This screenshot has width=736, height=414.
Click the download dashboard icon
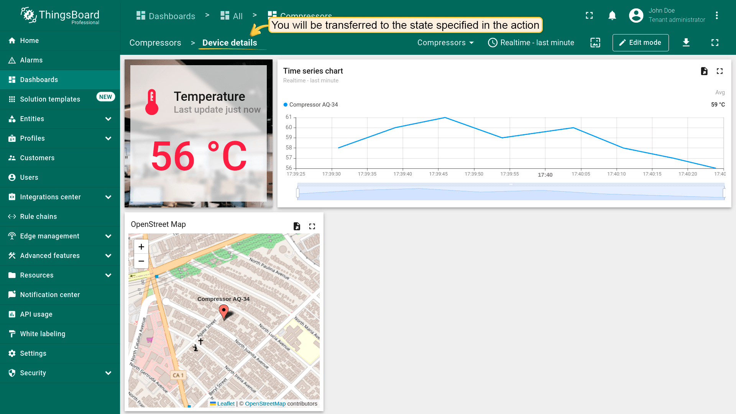(x=686, y=43)
